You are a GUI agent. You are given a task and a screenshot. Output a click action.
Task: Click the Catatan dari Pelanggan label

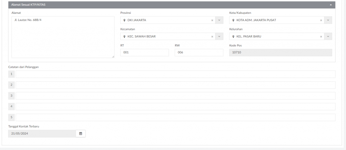click(x=23, y=67)
